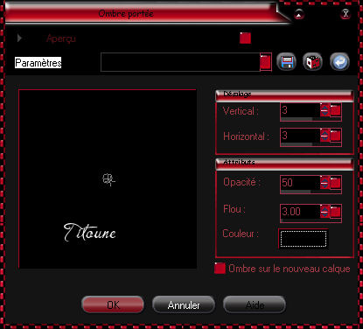
Task: Confirm with the OK button
Action: point(113,304)
